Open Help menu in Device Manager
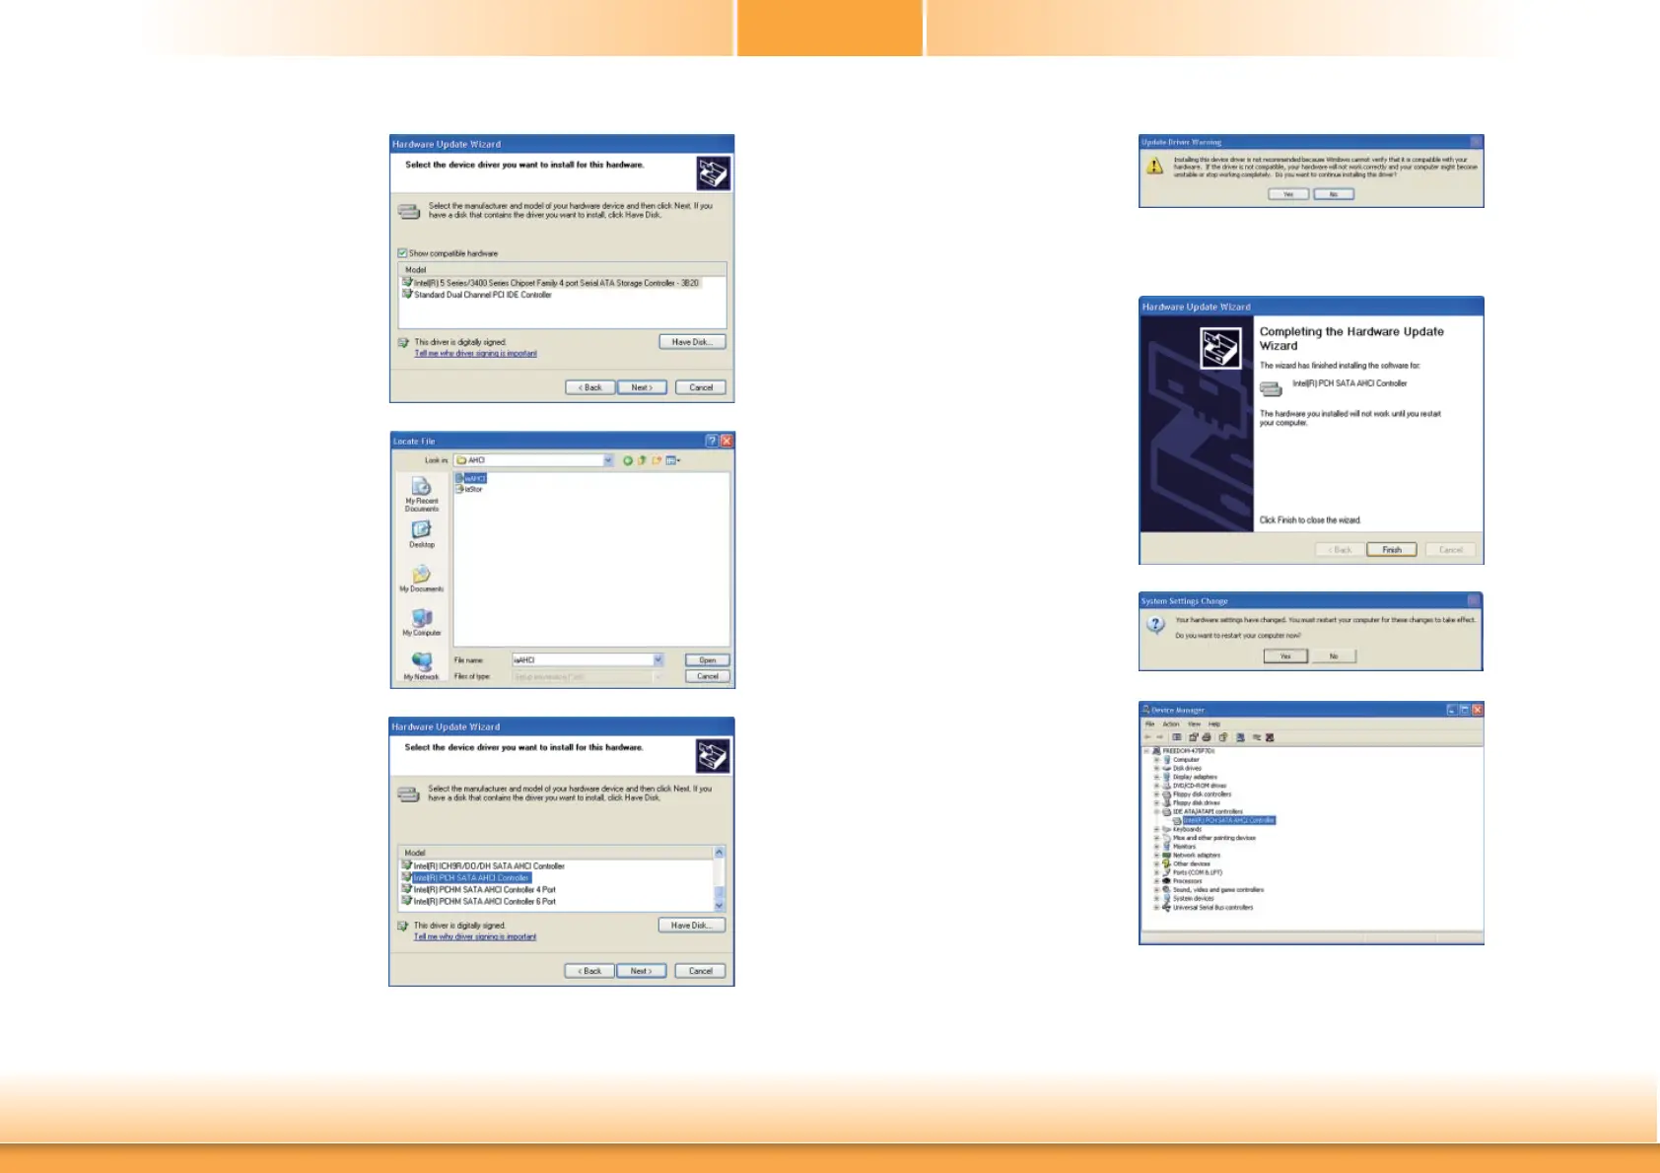This screenshot has width=1660, height=1173. (x=1214, y=724)
